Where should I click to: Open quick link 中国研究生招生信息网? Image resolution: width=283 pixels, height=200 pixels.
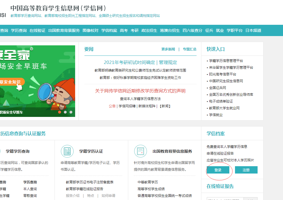[x=226, y=81]
